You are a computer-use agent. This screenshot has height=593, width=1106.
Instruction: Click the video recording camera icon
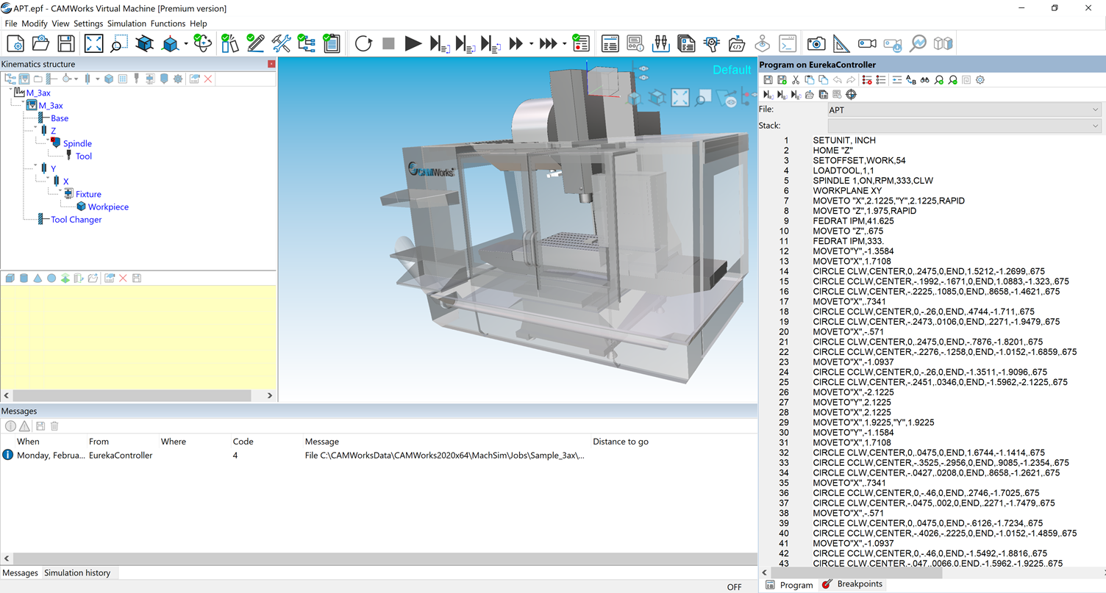point(866,44)
